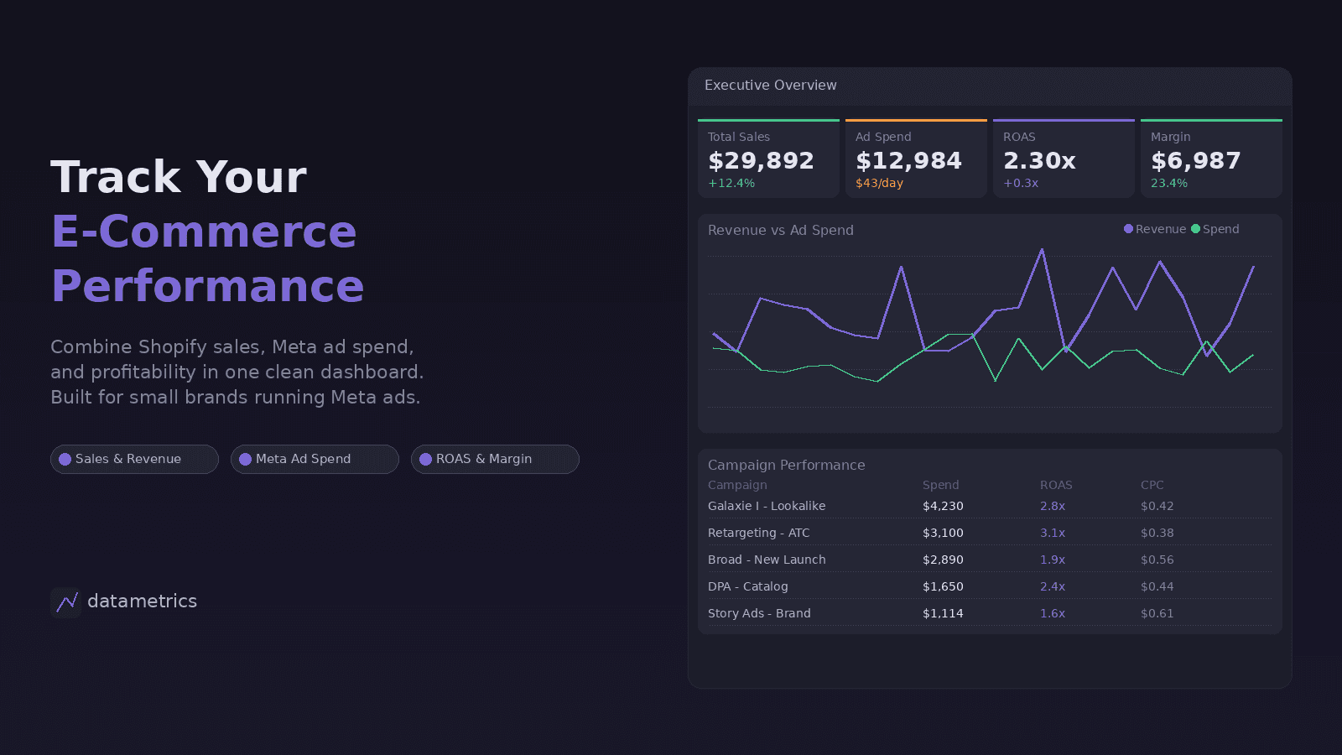Click the datametrics brand name

point(142,601)
